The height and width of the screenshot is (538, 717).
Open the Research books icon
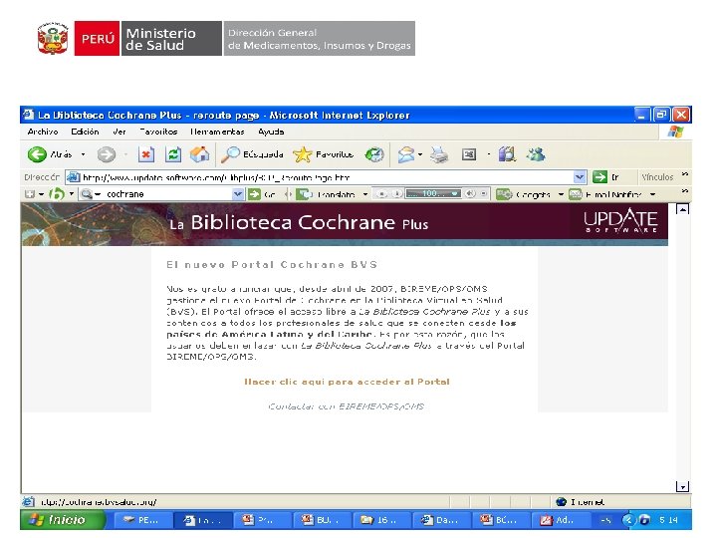507,154
